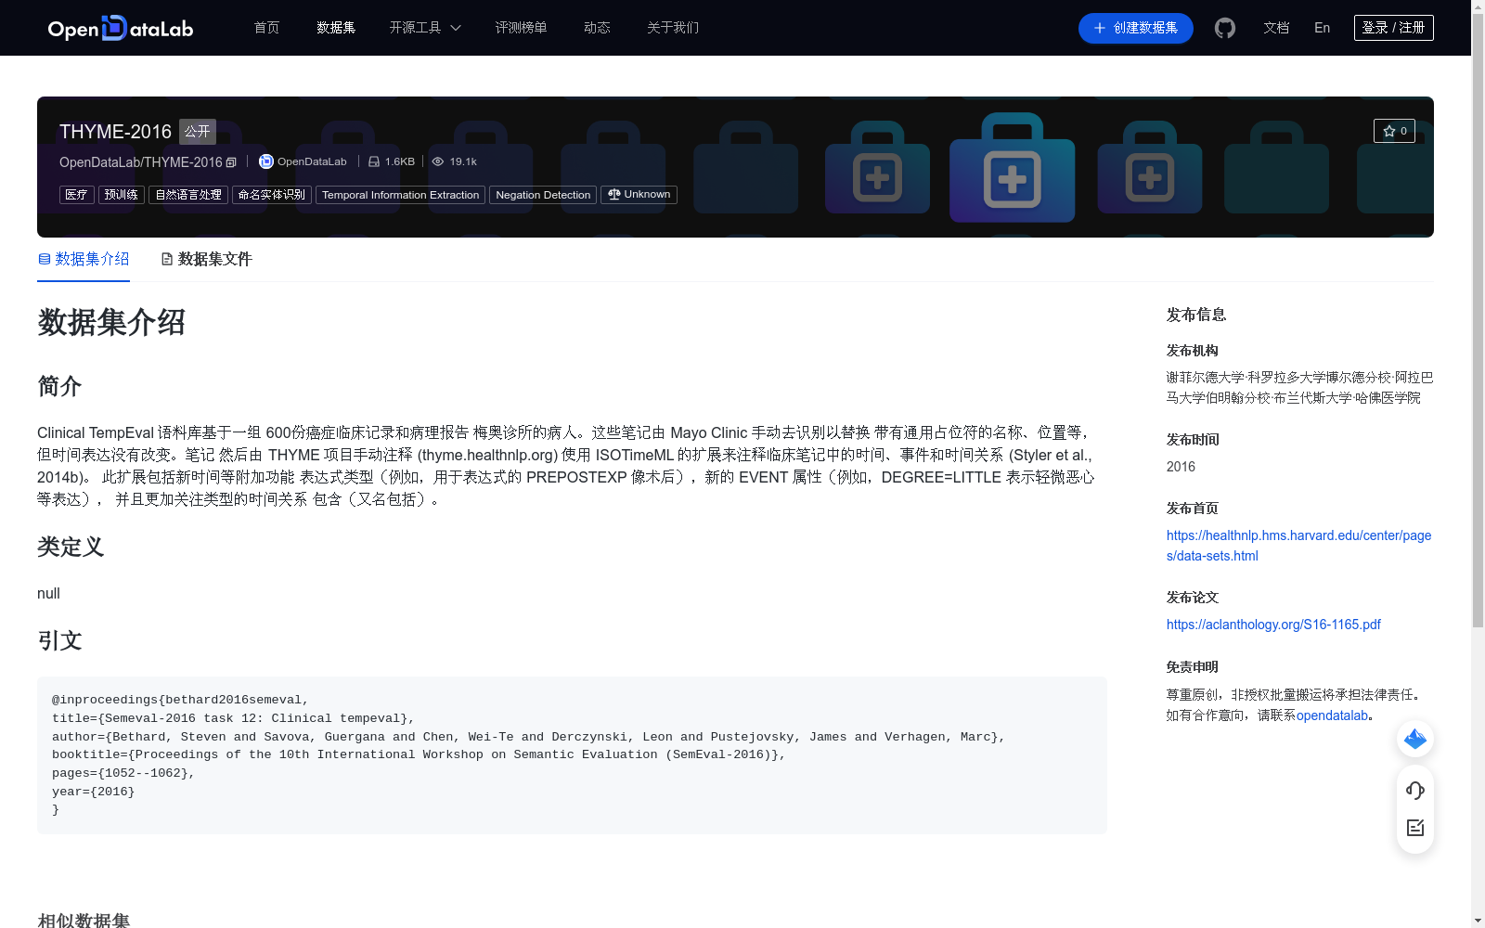The height and width of the screenshot is (928, 1485).
Task: Open the customer support headset icon
Action: pos(1415,790)
